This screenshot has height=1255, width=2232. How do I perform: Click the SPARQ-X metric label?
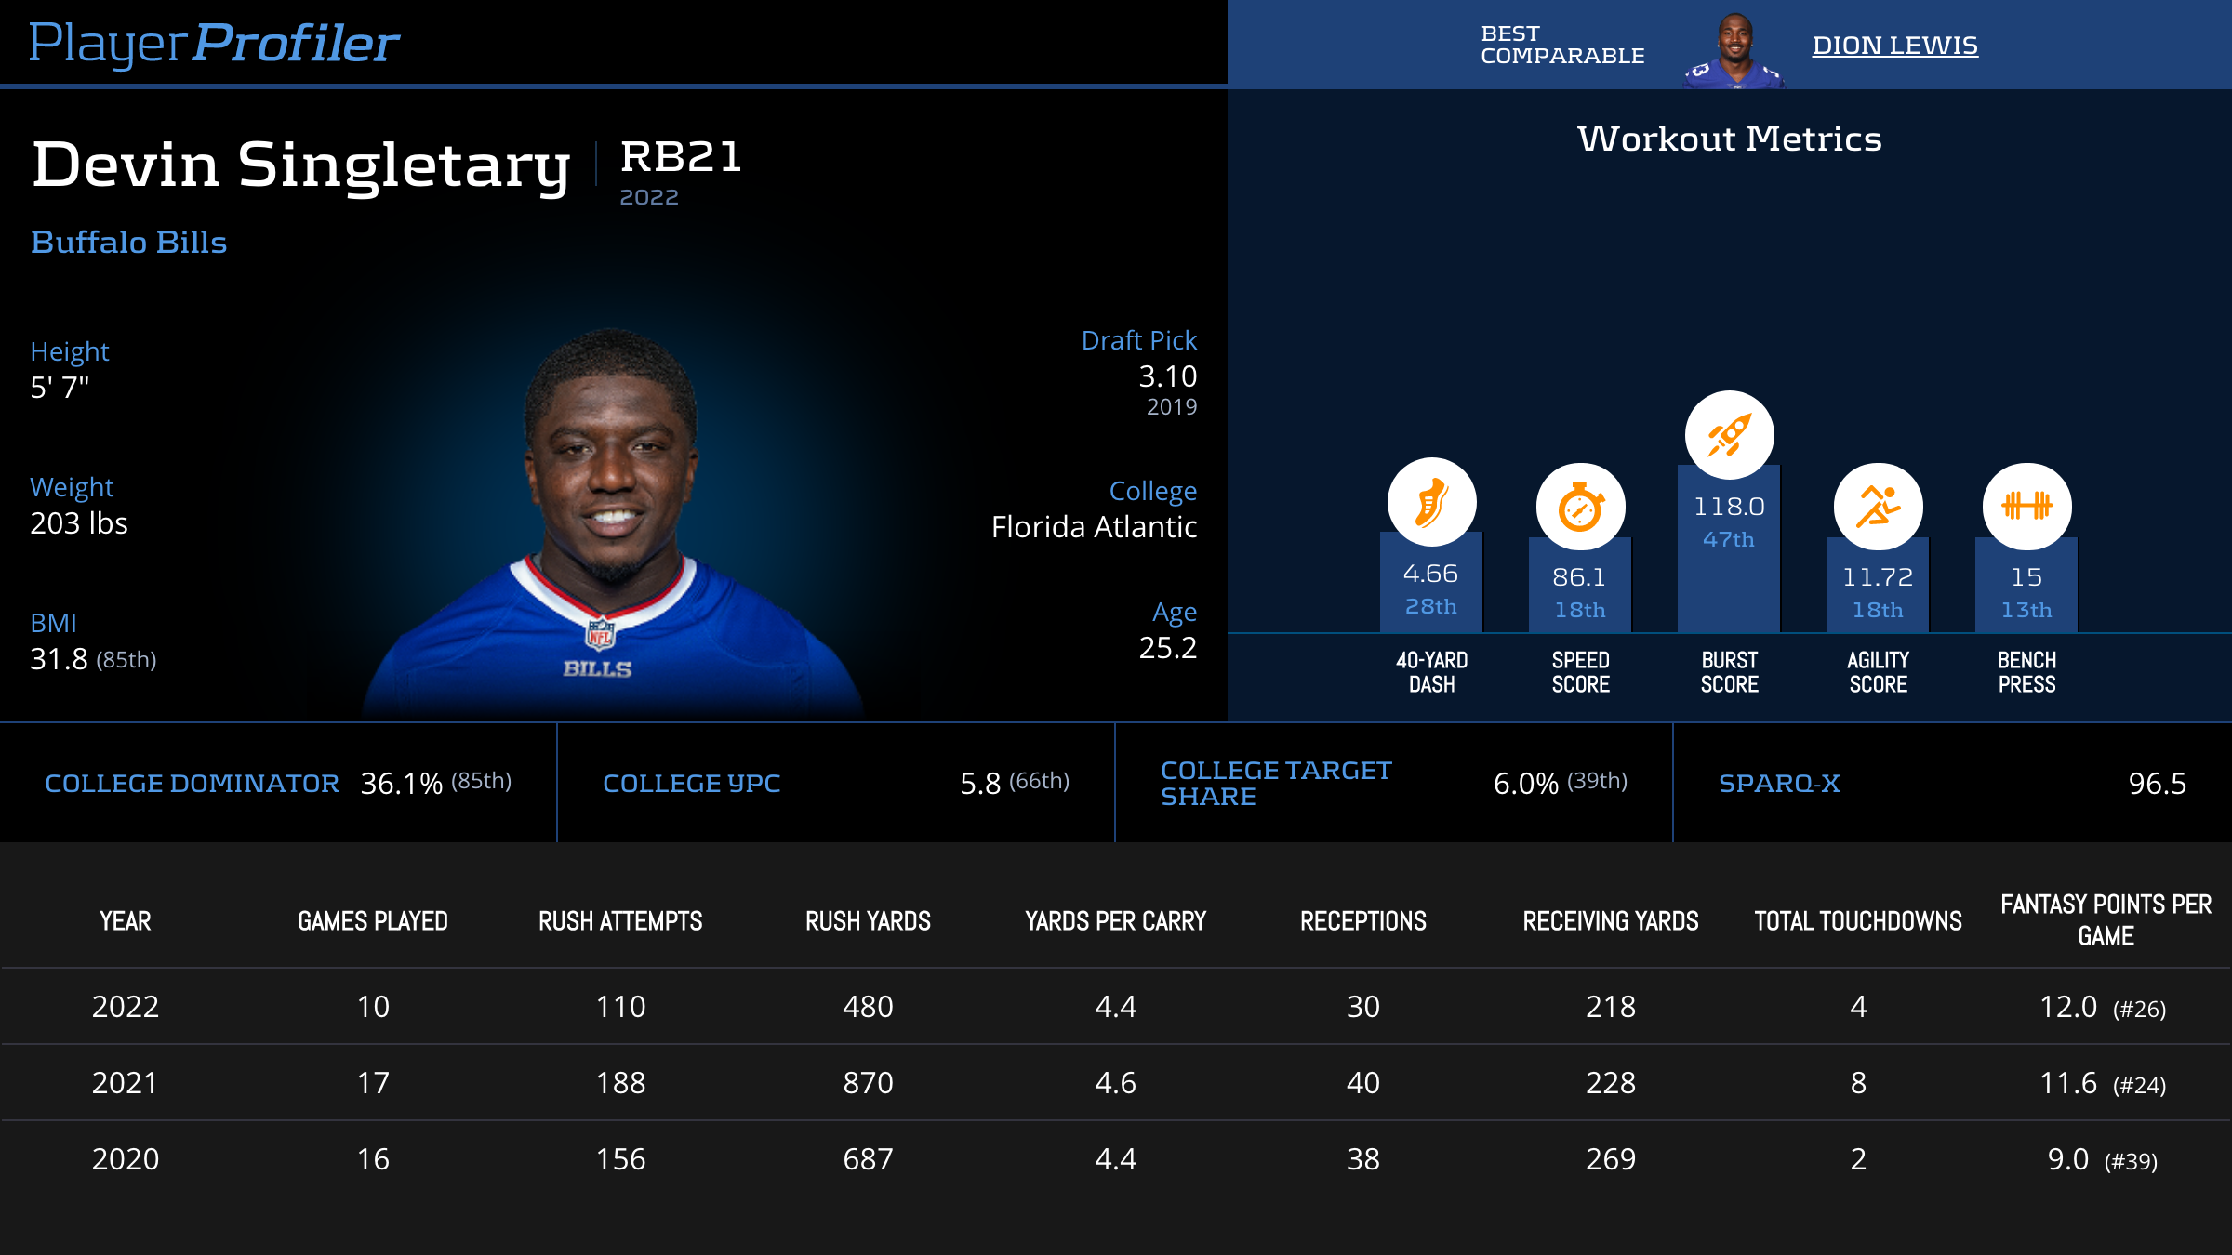pyautogui.click(x=1778, y=784)
